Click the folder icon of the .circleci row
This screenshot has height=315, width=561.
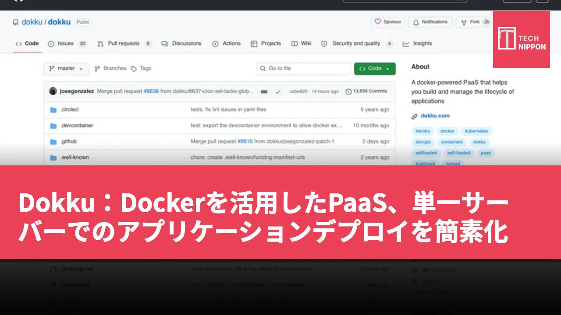click(x=53, y=110)
